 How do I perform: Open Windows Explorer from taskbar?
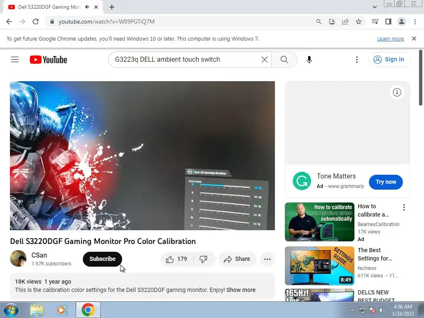(37, 310)
